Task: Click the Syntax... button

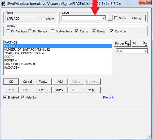Action: [60, 90]
